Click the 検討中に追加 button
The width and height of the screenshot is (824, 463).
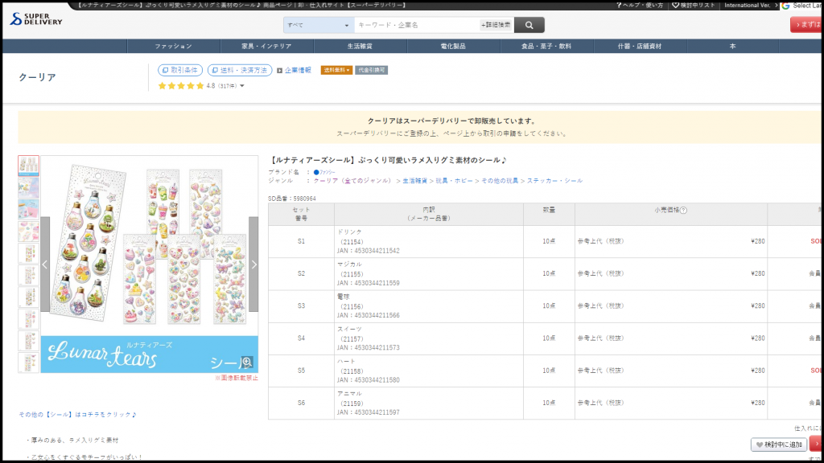click(779, 445)
